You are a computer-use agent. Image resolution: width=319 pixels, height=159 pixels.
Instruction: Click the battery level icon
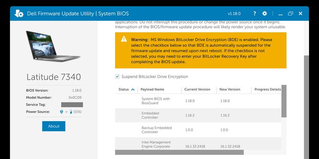[71, 112]
